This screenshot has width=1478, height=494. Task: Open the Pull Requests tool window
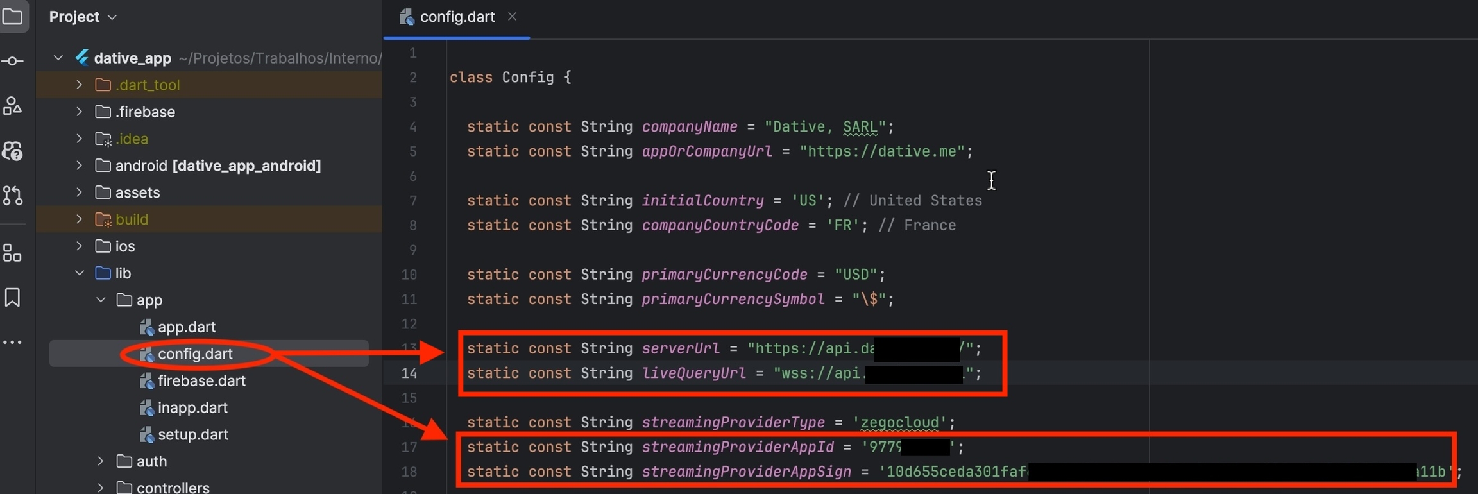pos(13,195)
